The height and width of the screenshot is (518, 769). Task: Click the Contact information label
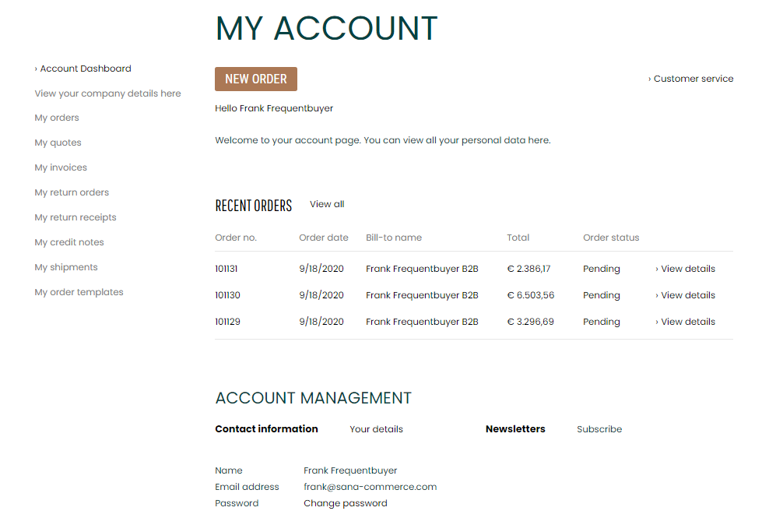(266, 429)
